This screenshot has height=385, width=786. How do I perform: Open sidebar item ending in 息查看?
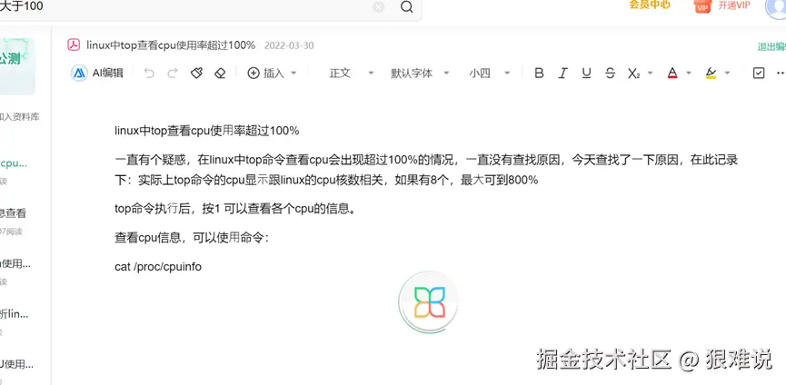(x=13, y=213)
